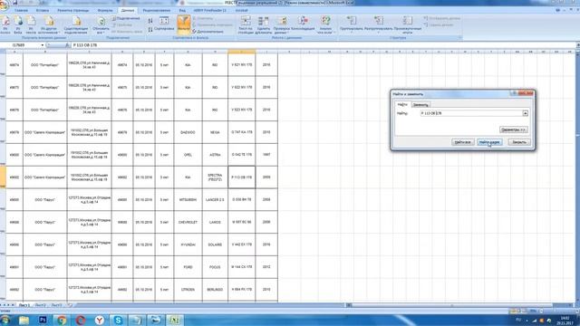Open Existing Connections (Существующие подключения)

click(76, 25)
